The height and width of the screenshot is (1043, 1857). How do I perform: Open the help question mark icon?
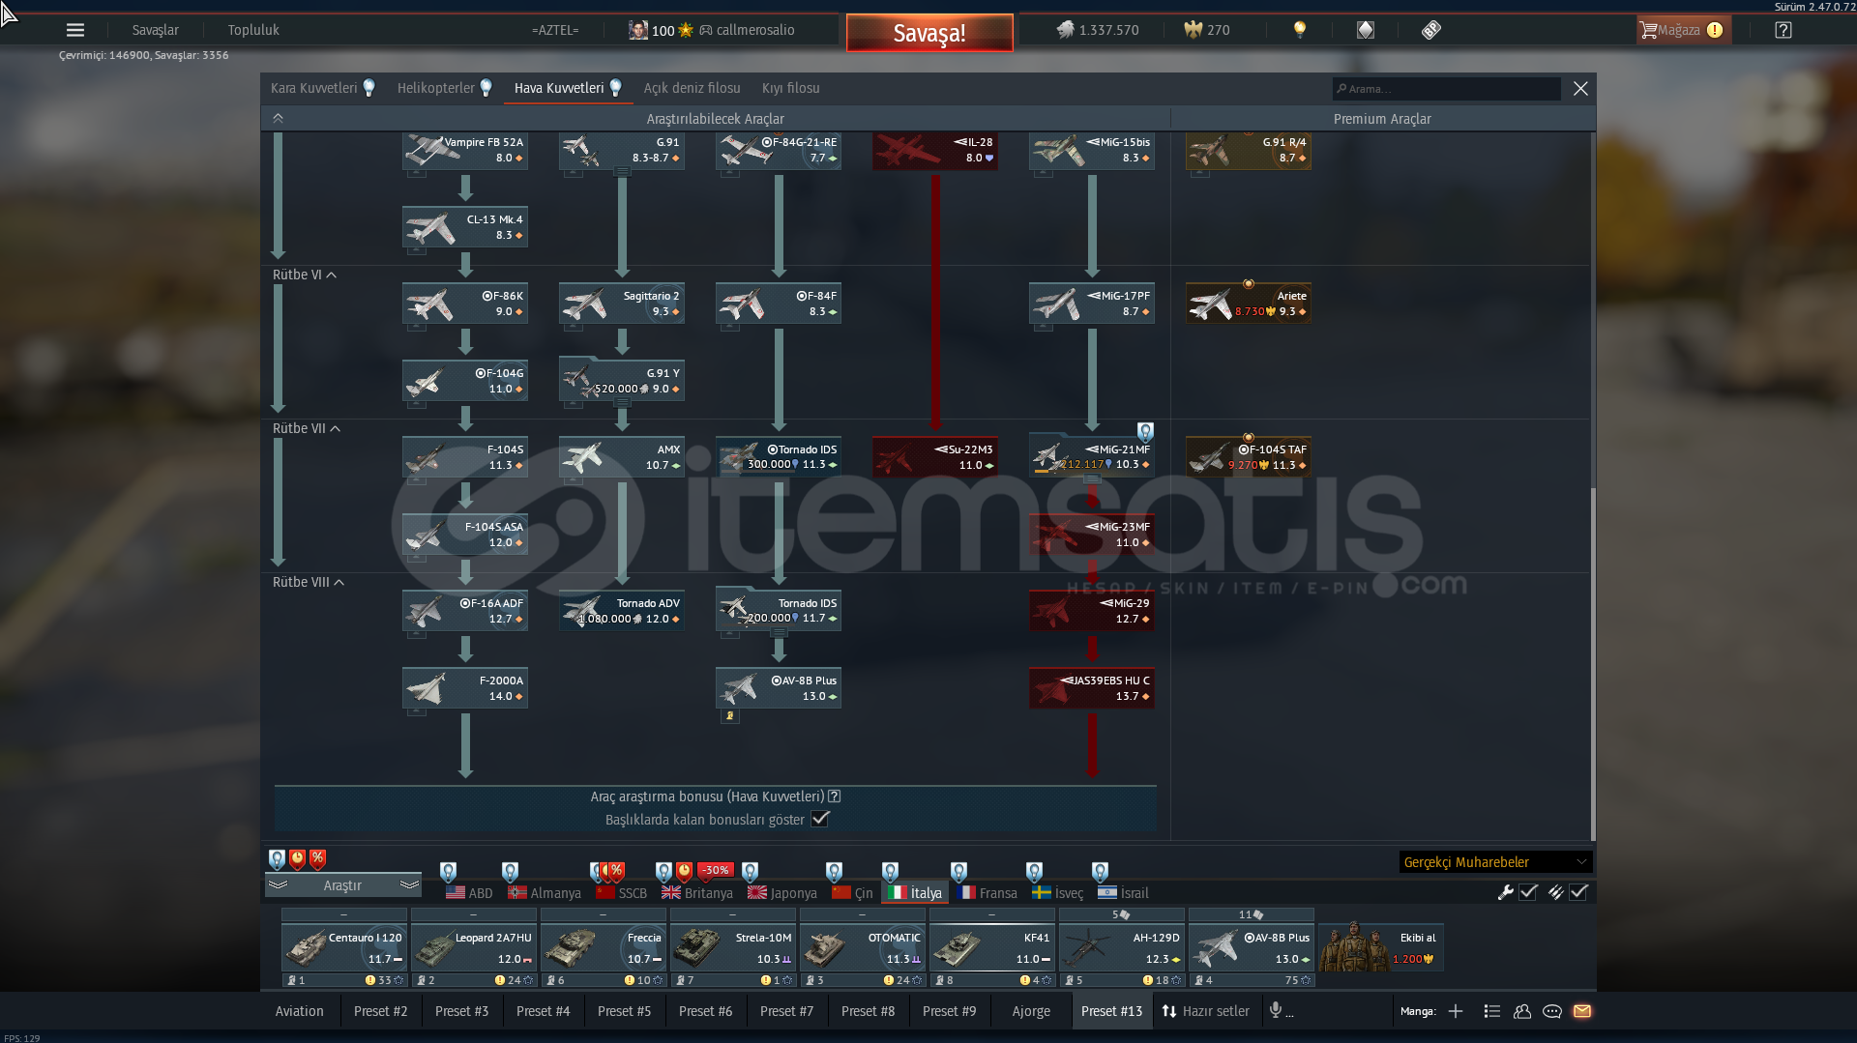1783,30
